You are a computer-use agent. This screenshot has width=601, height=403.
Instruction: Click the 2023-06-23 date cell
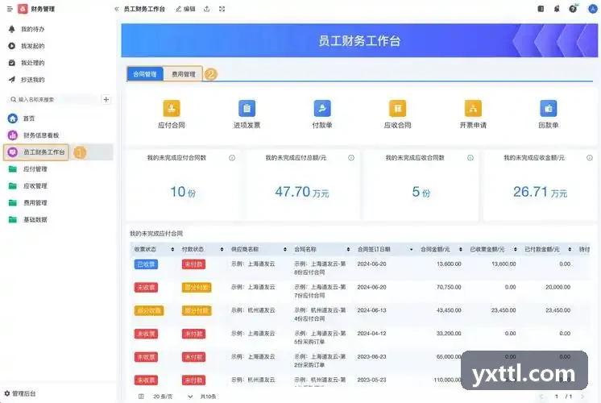point(371,356)
